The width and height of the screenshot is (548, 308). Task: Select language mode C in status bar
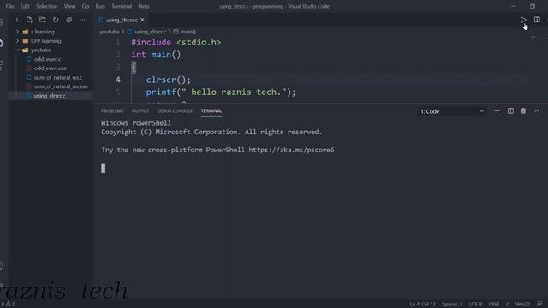click(508, 304)
